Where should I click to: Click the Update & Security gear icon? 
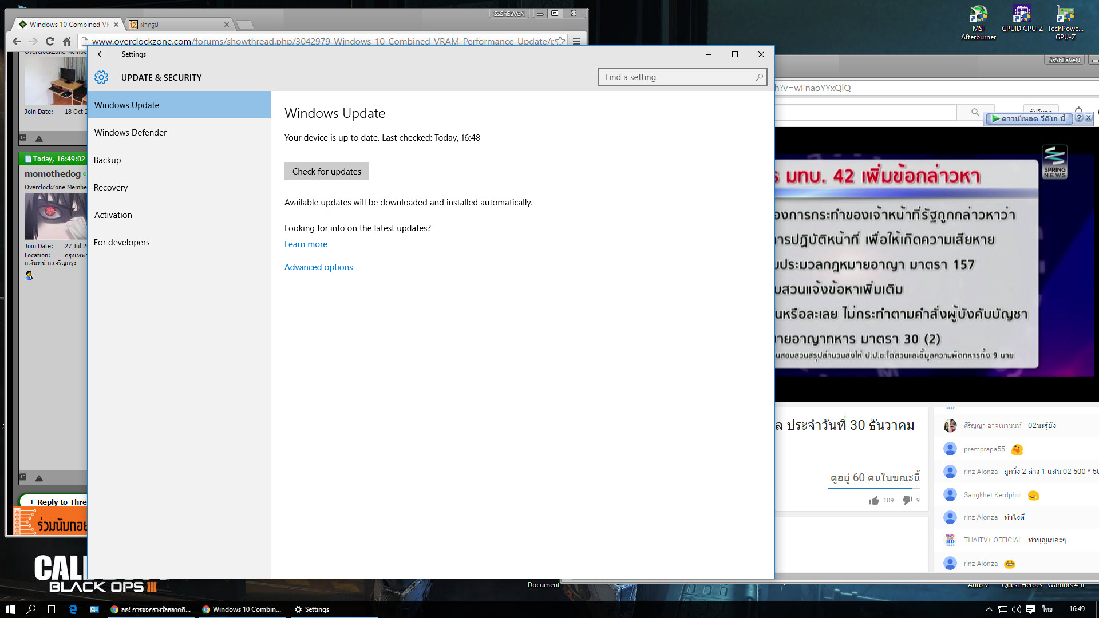[101, 77]
